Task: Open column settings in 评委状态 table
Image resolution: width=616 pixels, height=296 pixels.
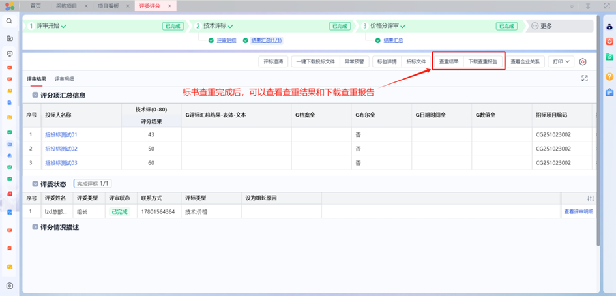Action: point(591,198)
